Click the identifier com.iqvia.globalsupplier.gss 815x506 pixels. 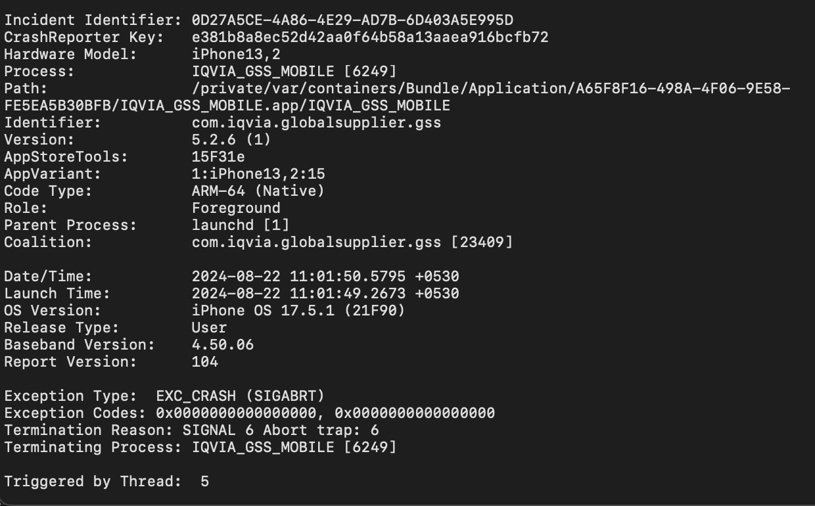316,123
